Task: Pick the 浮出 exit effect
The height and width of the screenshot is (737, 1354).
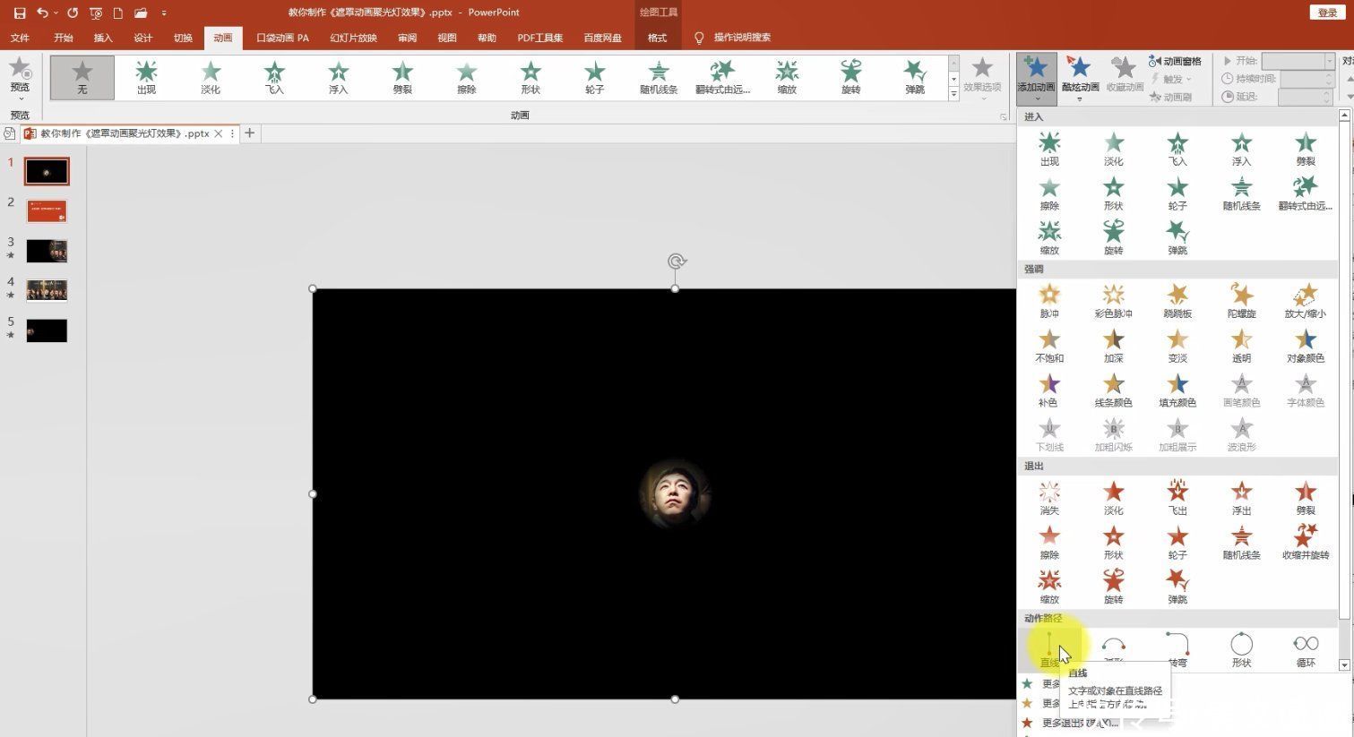Action: [x=1241, y=498]
